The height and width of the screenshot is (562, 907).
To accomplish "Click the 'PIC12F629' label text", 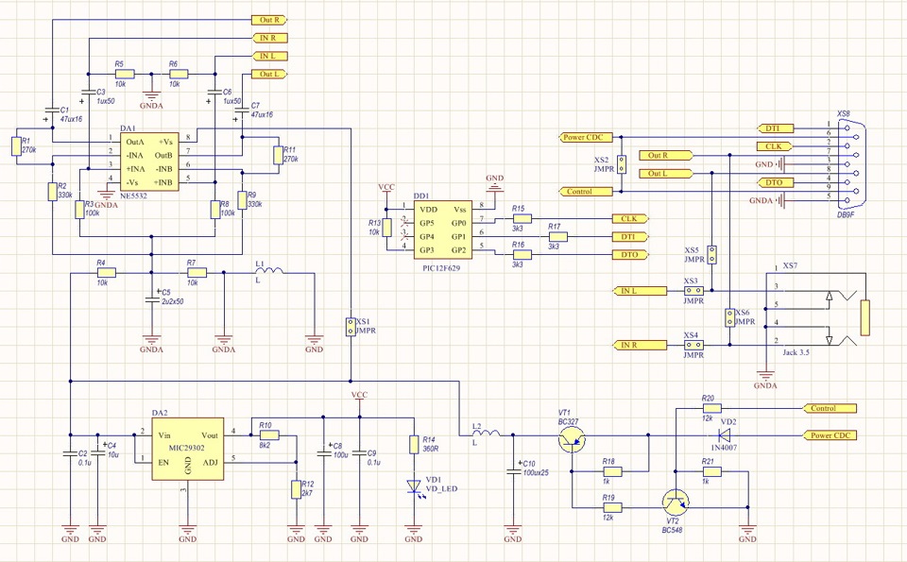I will [442, 267].
